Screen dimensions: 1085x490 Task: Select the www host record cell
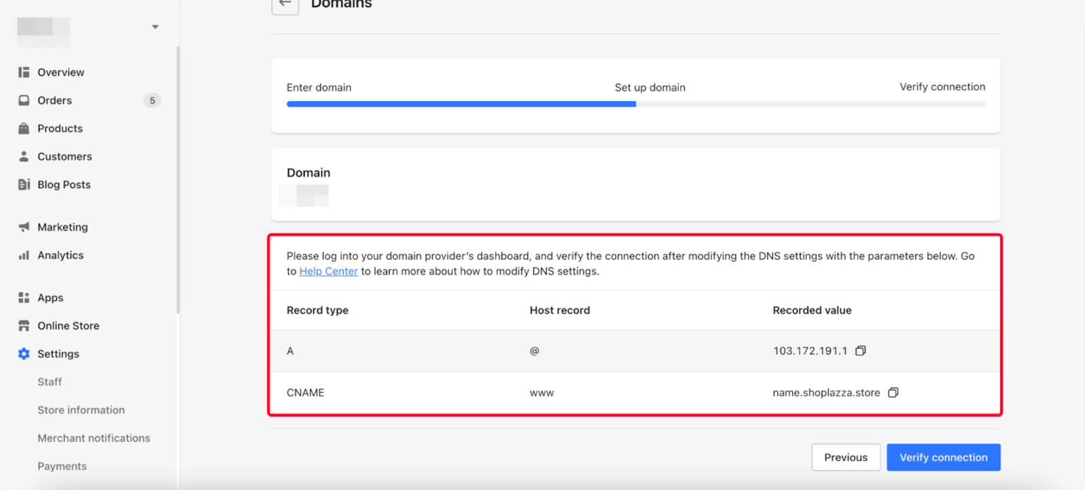[541, 393]
